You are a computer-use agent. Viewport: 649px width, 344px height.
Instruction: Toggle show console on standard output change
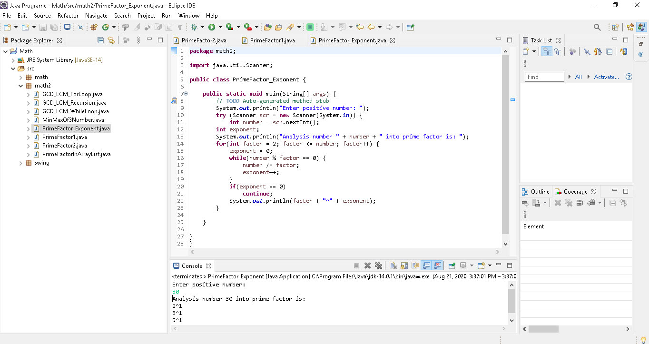coord(427,265)
